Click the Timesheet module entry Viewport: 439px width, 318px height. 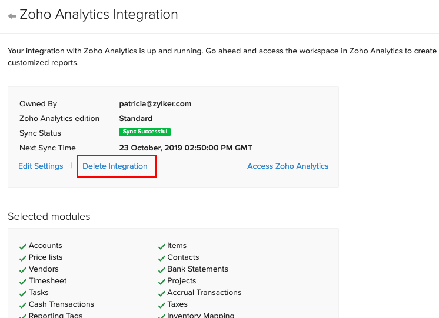click(48, 280)
